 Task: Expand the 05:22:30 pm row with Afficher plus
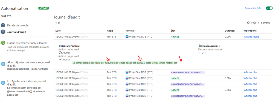point(251,78)
